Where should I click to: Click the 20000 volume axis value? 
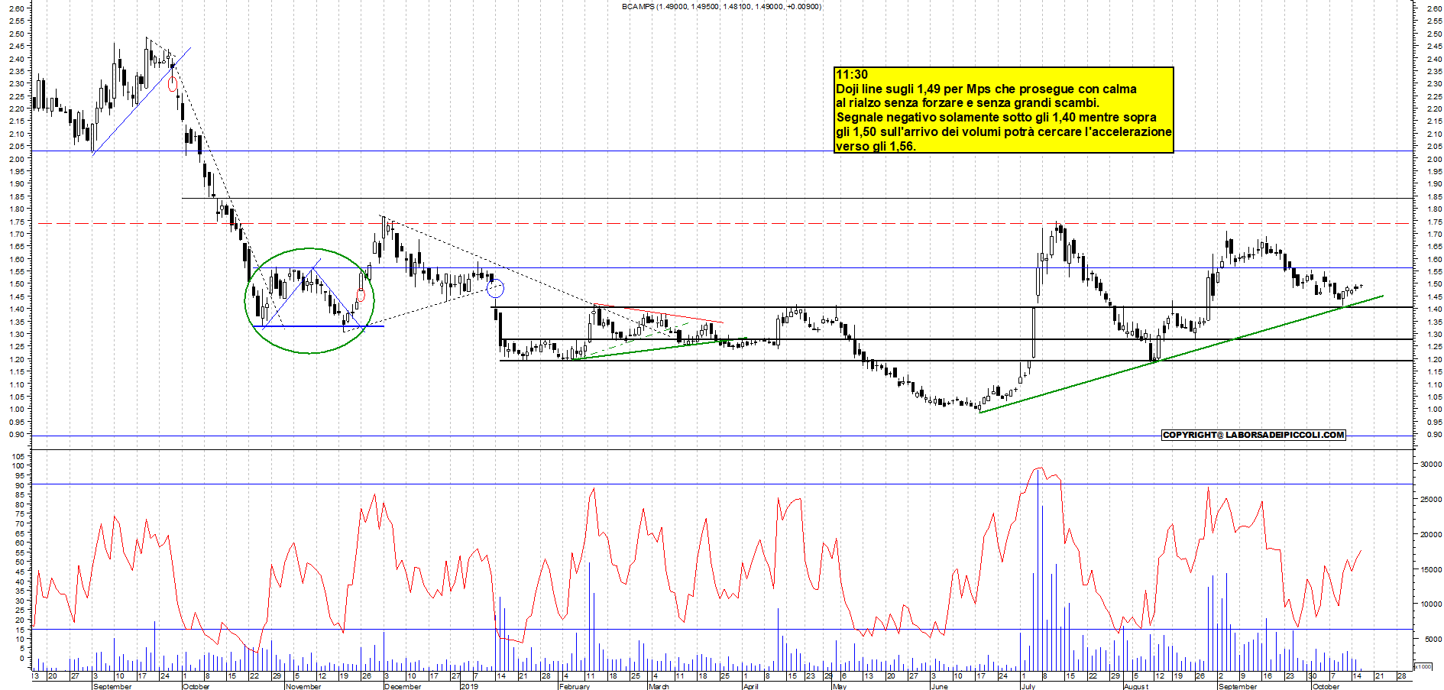tap(1430, 534)
